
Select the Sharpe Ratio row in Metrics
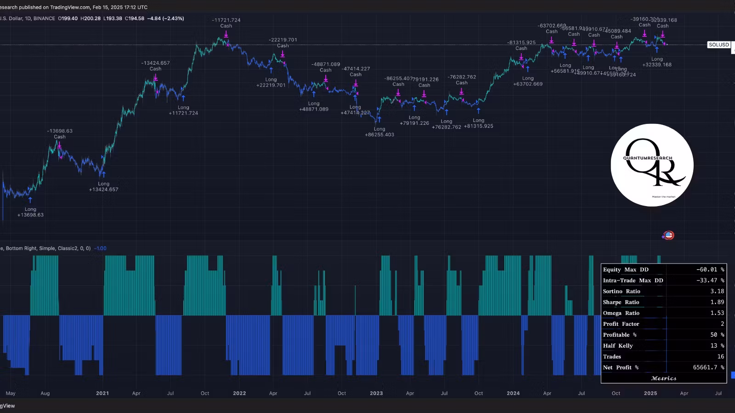coord(663,302)
